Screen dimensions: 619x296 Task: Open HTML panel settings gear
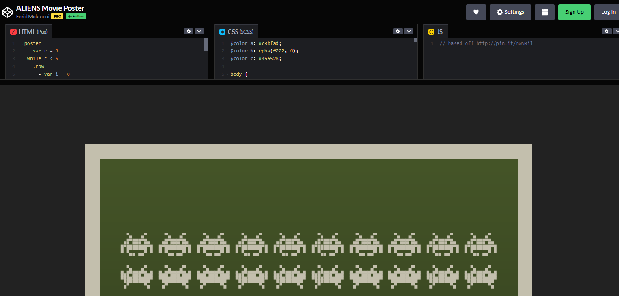click(x=188, y=31)
